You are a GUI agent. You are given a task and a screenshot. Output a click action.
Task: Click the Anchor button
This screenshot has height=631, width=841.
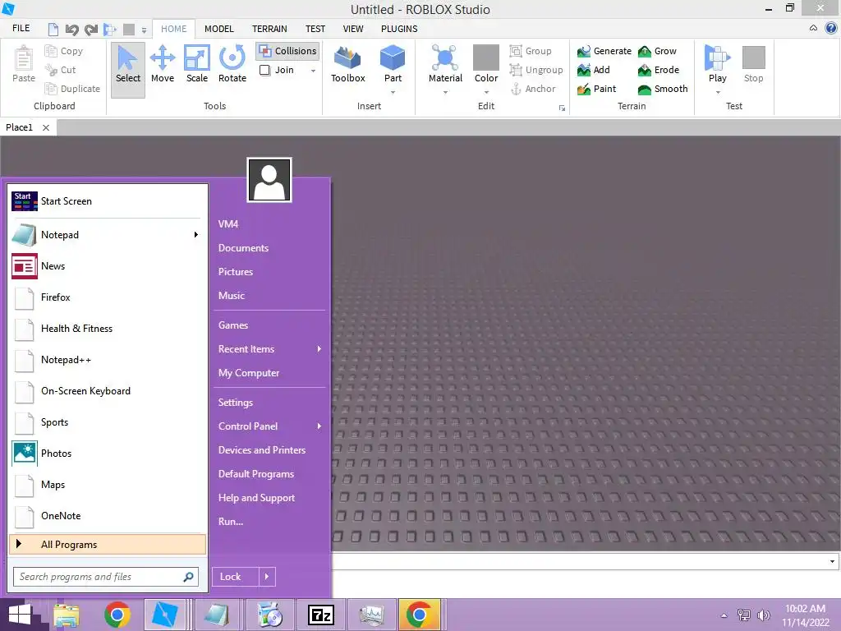coord(532,89)
